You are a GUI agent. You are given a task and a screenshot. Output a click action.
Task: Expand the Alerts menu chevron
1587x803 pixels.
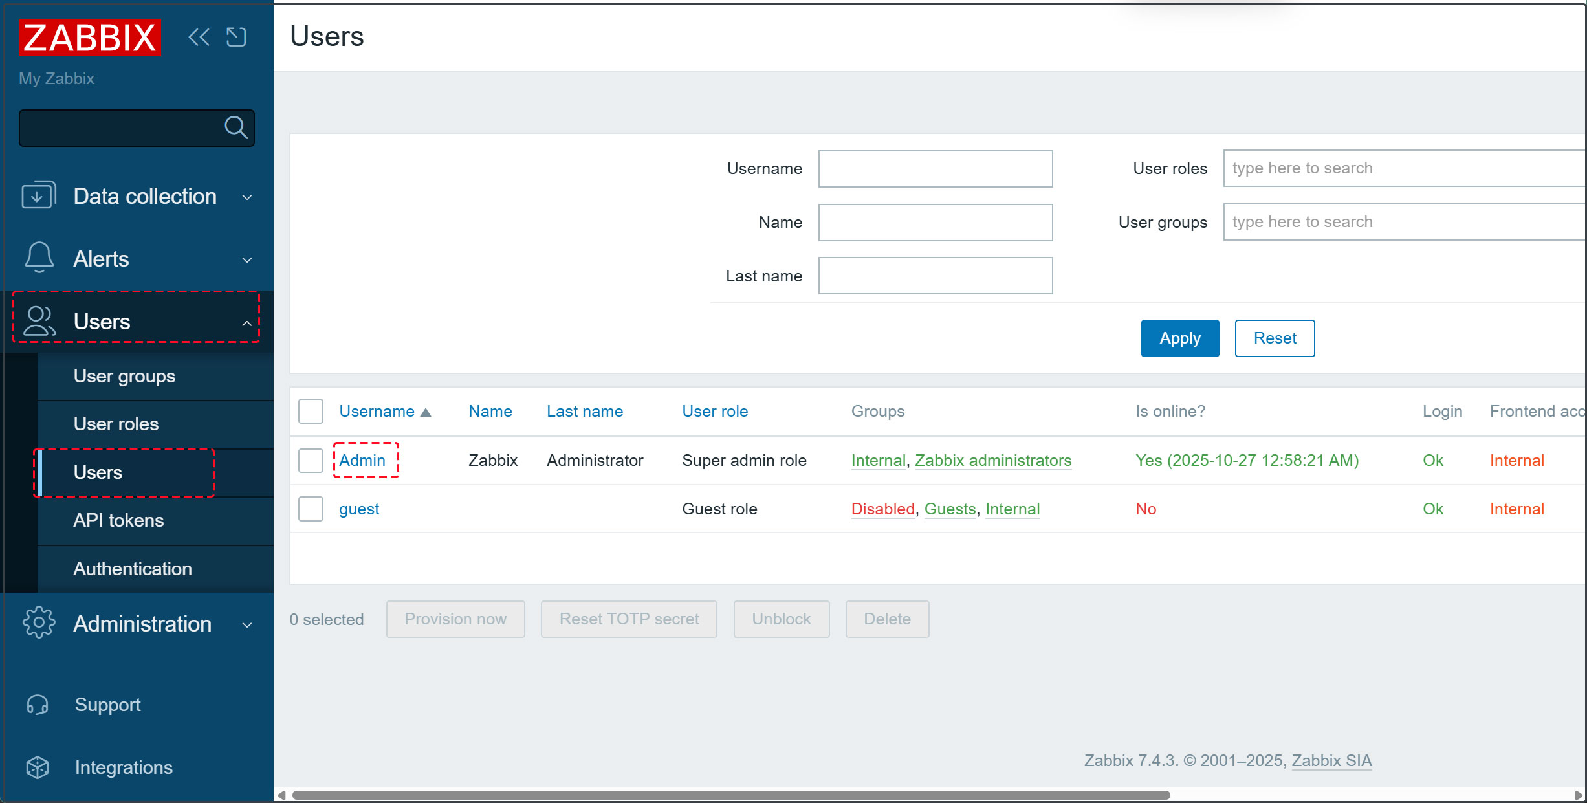[246, 259]
